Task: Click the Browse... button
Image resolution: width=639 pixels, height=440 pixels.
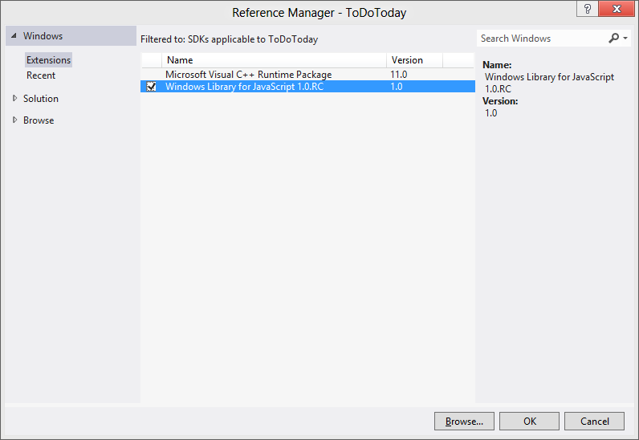Action: coord(464,422)
